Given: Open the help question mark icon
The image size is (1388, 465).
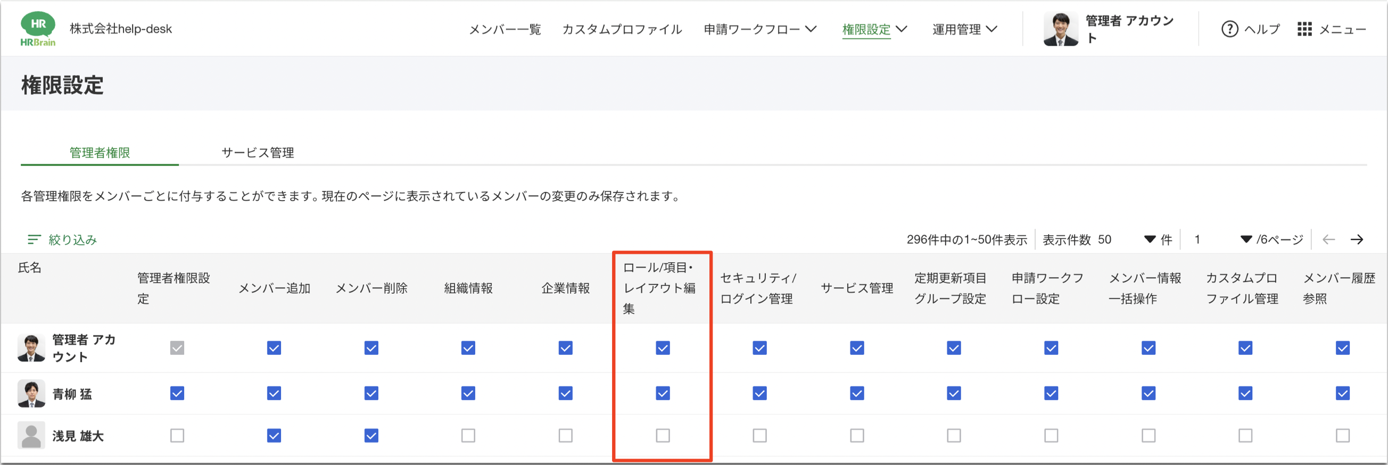Looking at the screenshot, I should [1229, 29].
